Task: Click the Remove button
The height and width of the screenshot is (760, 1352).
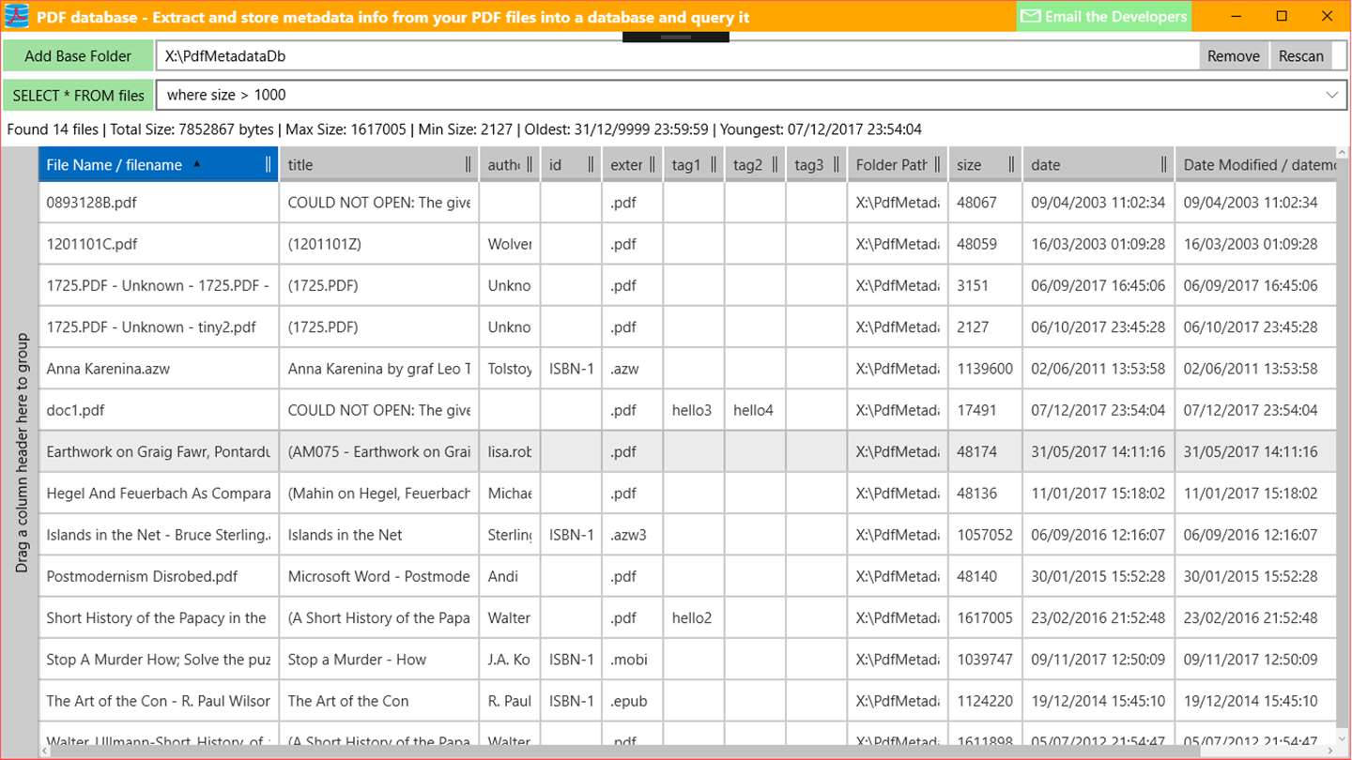Action: coord(1233,55)
